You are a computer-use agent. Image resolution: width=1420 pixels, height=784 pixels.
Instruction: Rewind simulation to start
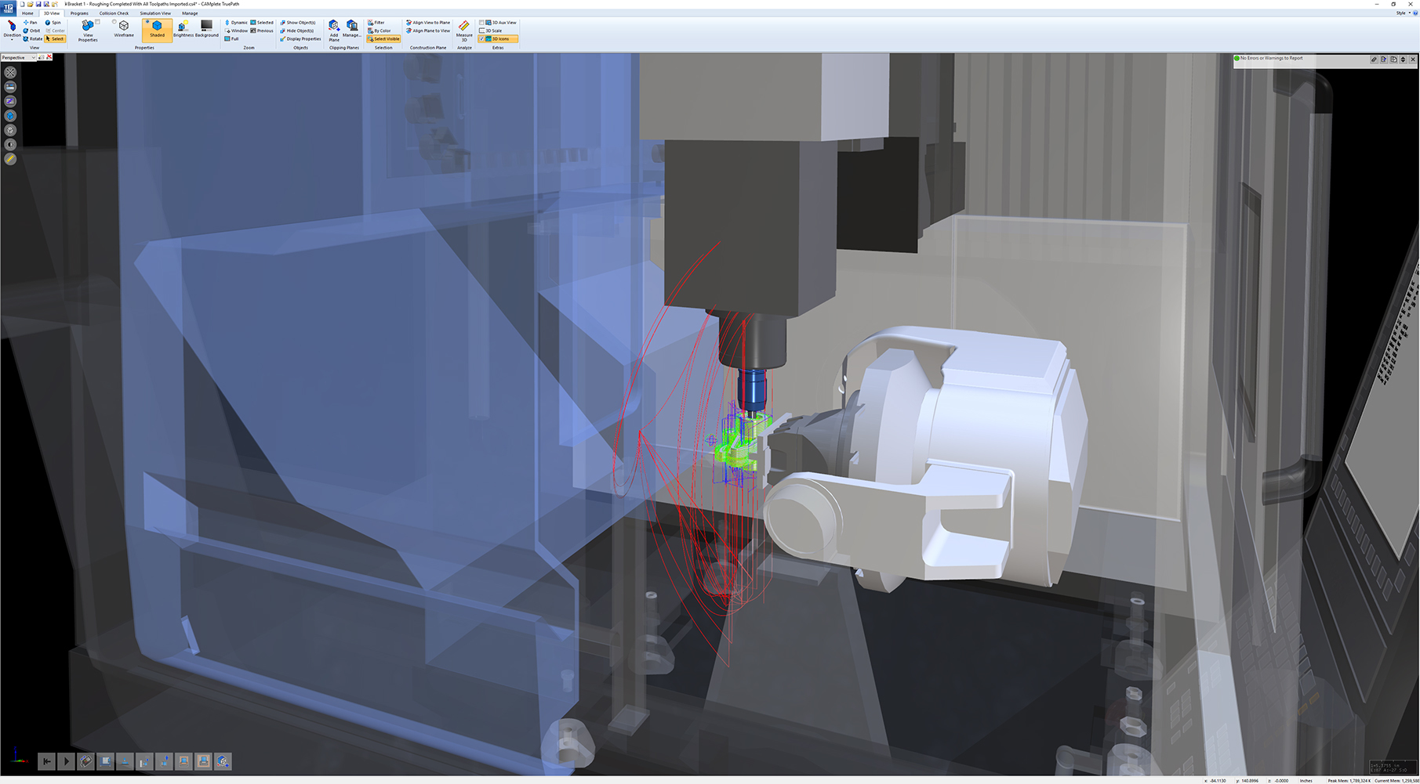point(46,761)
